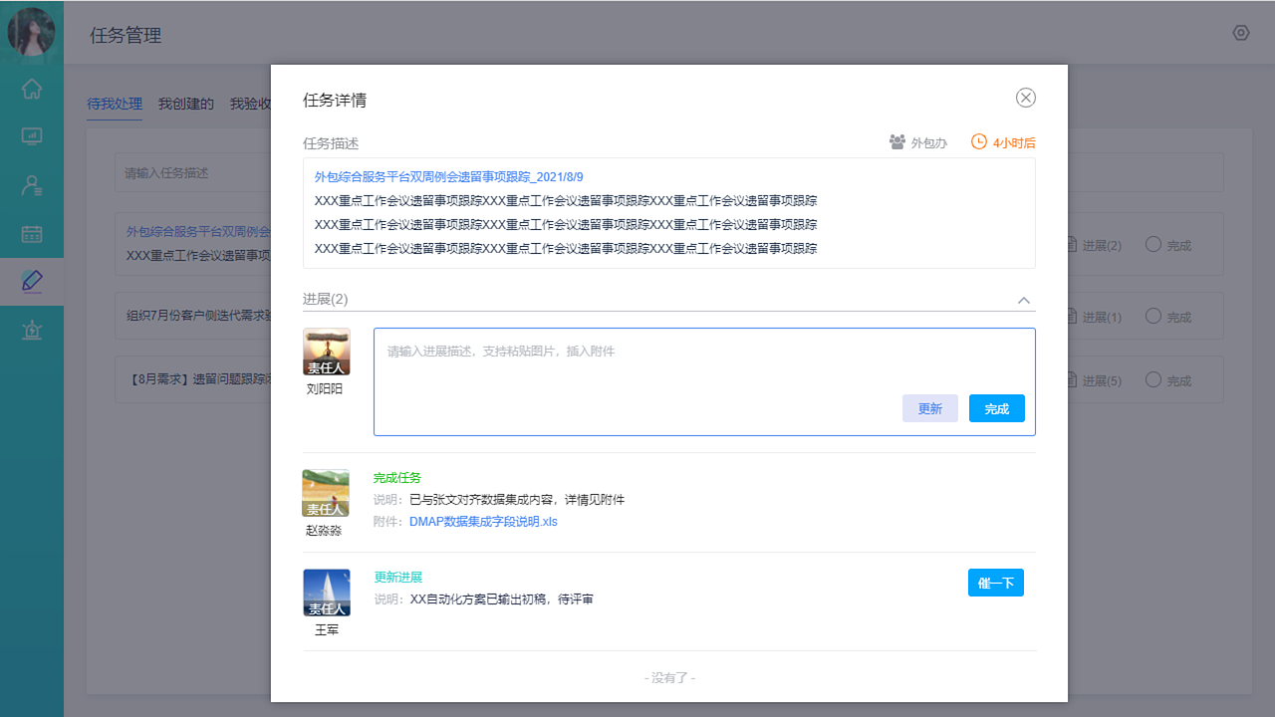Download the DMAP数据集成字段说明.xls attachment
The image size is (1275, 717).
tap(483, 521)
